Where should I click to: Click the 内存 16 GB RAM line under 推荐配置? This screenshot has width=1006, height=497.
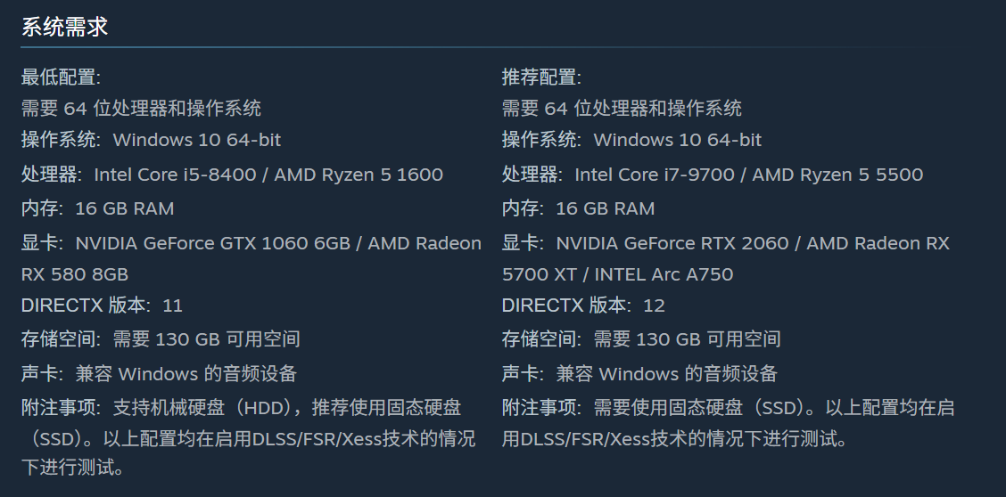(579, 208)
